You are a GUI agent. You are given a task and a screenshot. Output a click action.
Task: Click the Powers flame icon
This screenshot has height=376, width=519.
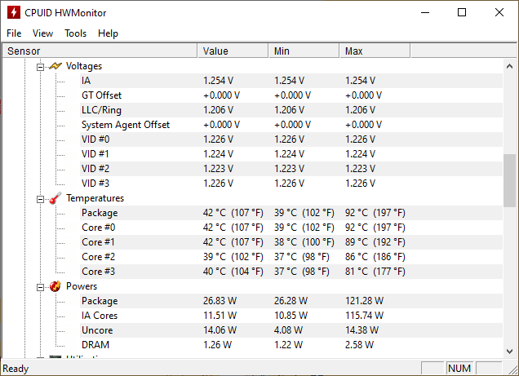(x=55, y=286)
